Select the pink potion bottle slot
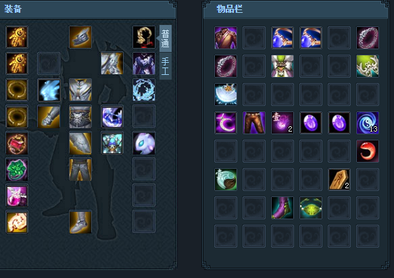 [17, 196]
